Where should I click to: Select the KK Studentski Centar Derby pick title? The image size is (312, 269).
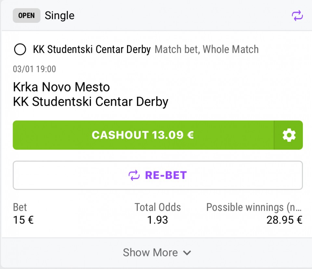(x=92, y=50)
